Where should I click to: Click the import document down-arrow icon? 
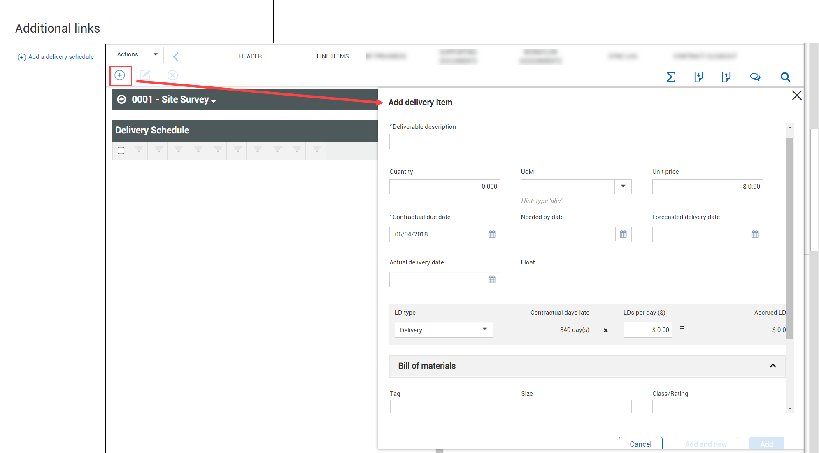pyautogui.click(x=698, y=77)
